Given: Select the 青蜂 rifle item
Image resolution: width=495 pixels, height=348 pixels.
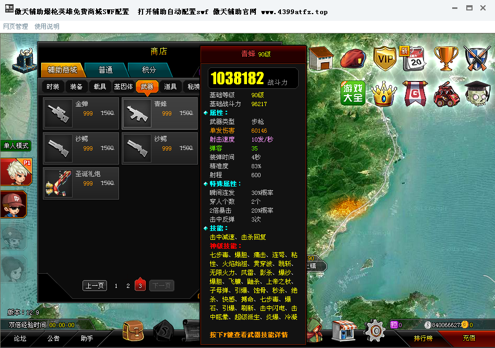Looking at the screenshot, I should [160, 113].
